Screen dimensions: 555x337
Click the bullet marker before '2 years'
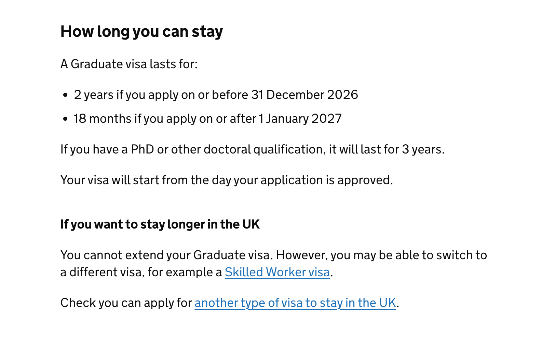coord(66,95)
